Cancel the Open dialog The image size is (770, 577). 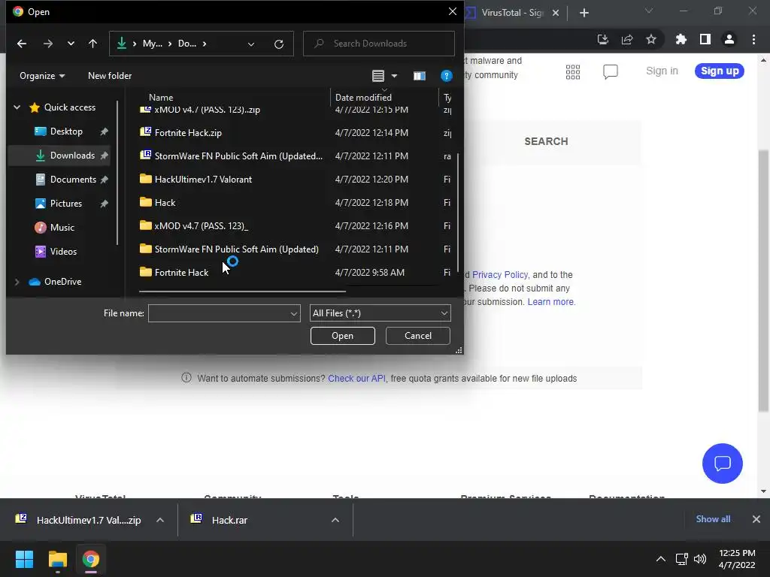click(418, 336)
